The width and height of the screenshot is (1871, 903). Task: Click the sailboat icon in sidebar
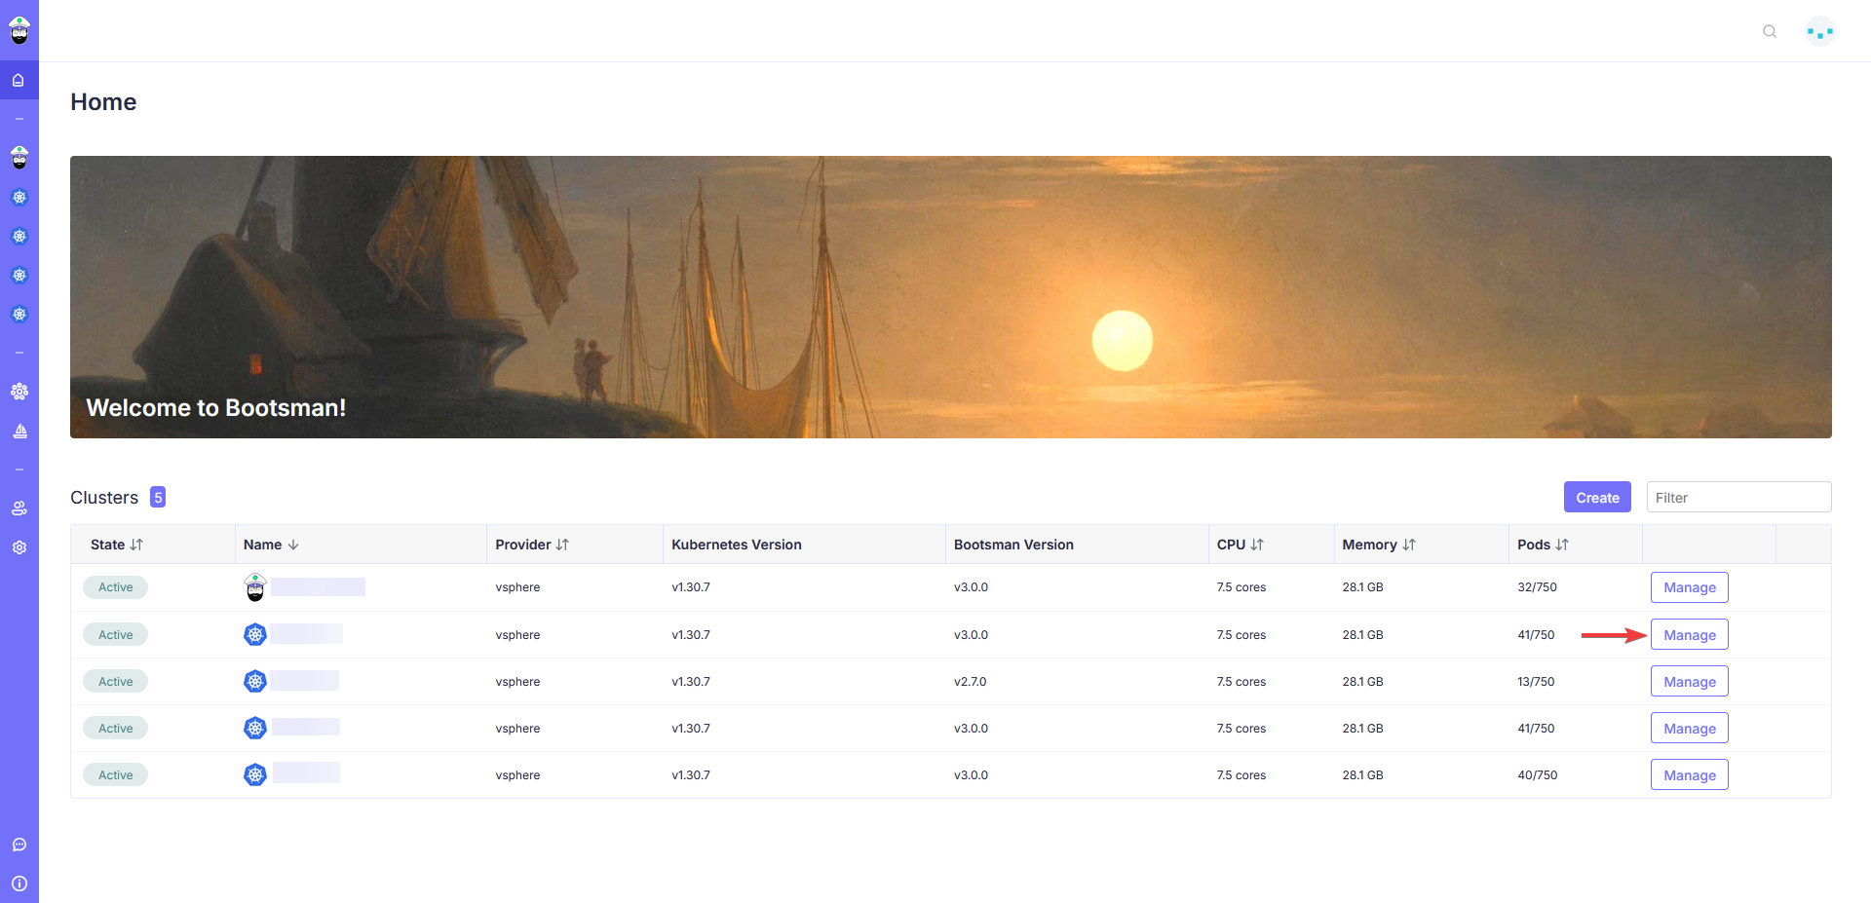(x=19, y=431)
